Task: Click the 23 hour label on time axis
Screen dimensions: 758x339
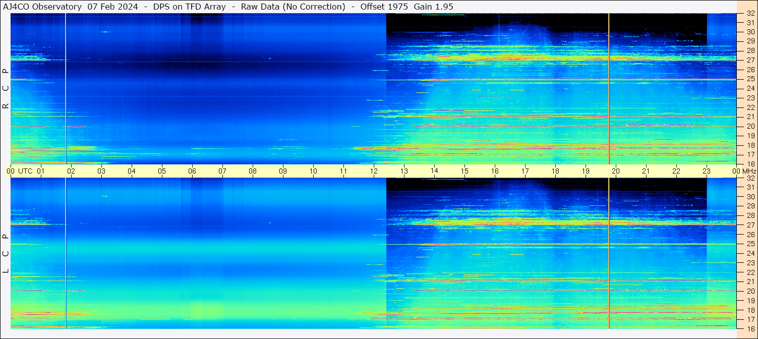Action: [x=707, y=171]
